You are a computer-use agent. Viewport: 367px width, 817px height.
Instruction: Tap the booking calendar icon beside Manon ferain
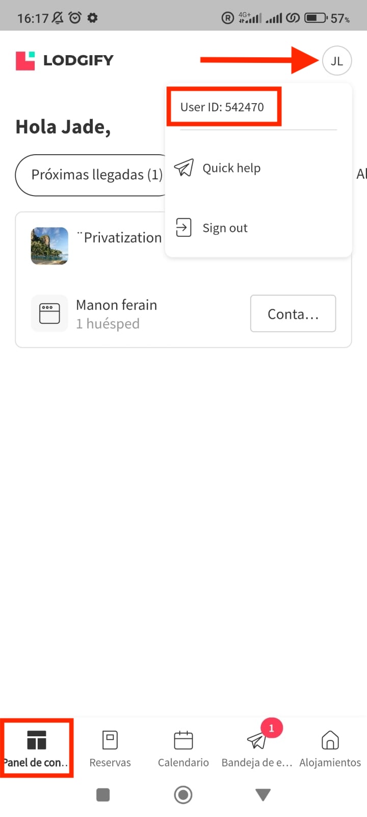(x=49, y=314)
